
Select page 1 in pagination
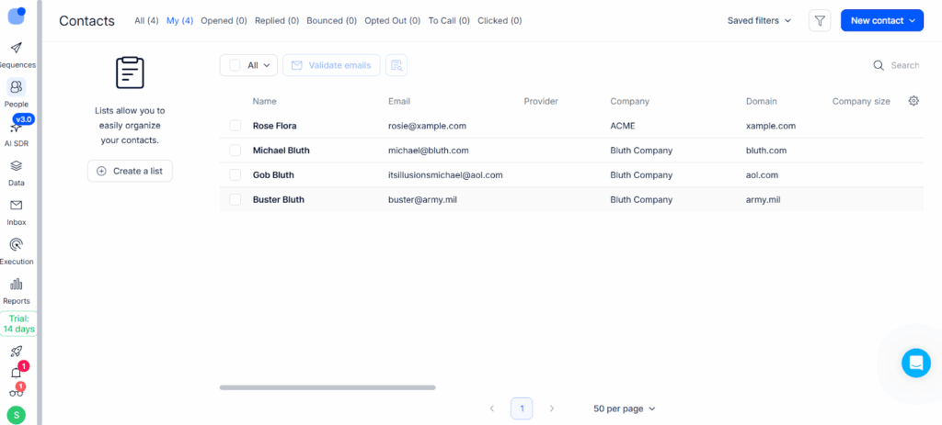tap(522, 408)
